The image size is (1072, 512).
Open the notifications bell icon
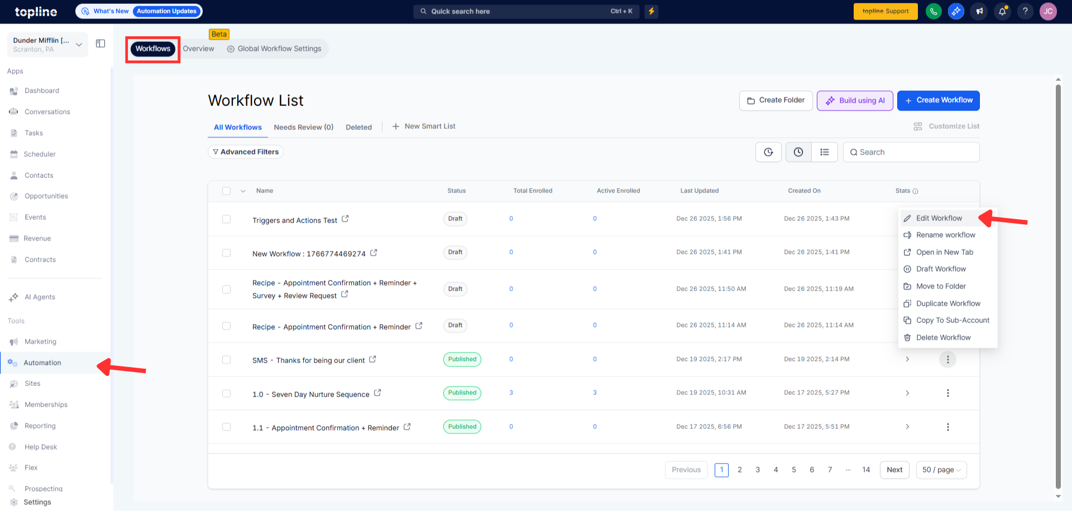(1002, 11)
